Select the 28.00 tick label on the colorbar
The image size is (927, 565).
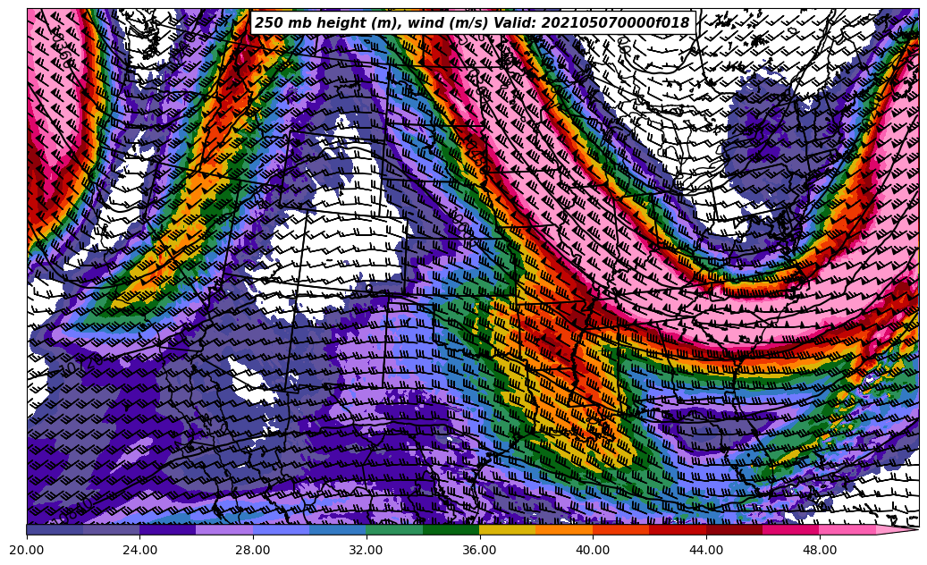point(253,550)
